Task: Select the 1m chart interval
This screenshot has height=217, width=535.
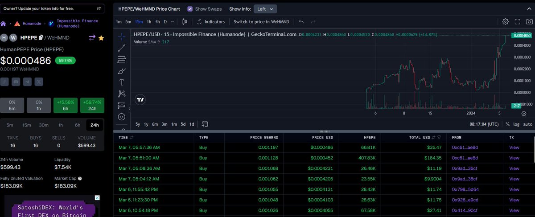Action: pyautogui.click(x=119, y=21)
